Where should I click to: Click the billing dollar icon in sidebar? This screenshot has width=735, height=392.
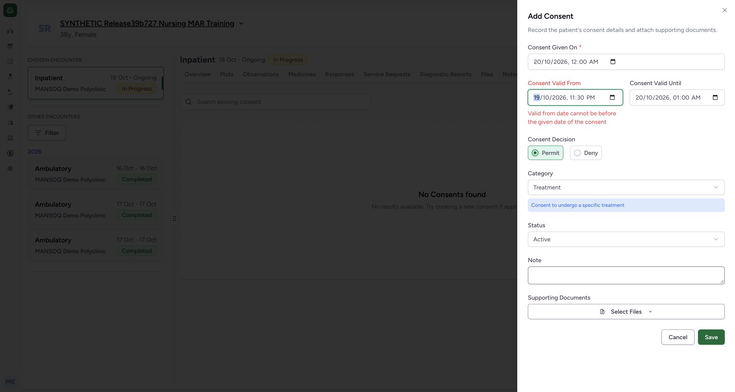(10, 153)
